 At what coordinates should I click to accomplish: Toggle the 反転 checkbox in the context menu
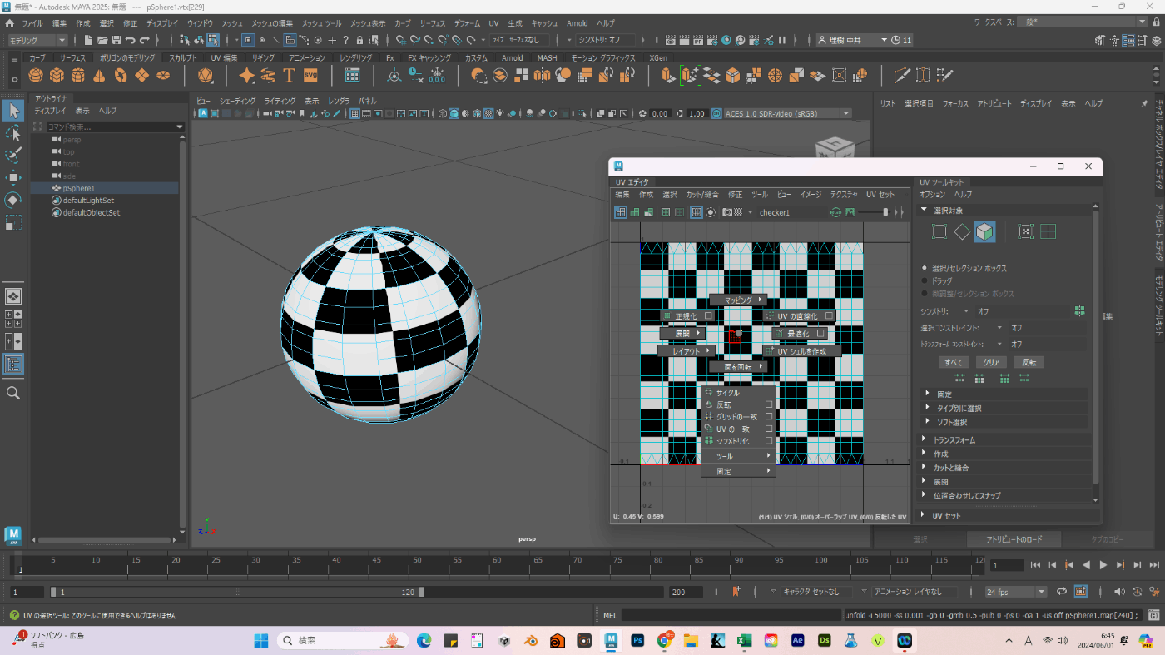tap(769, 404)
